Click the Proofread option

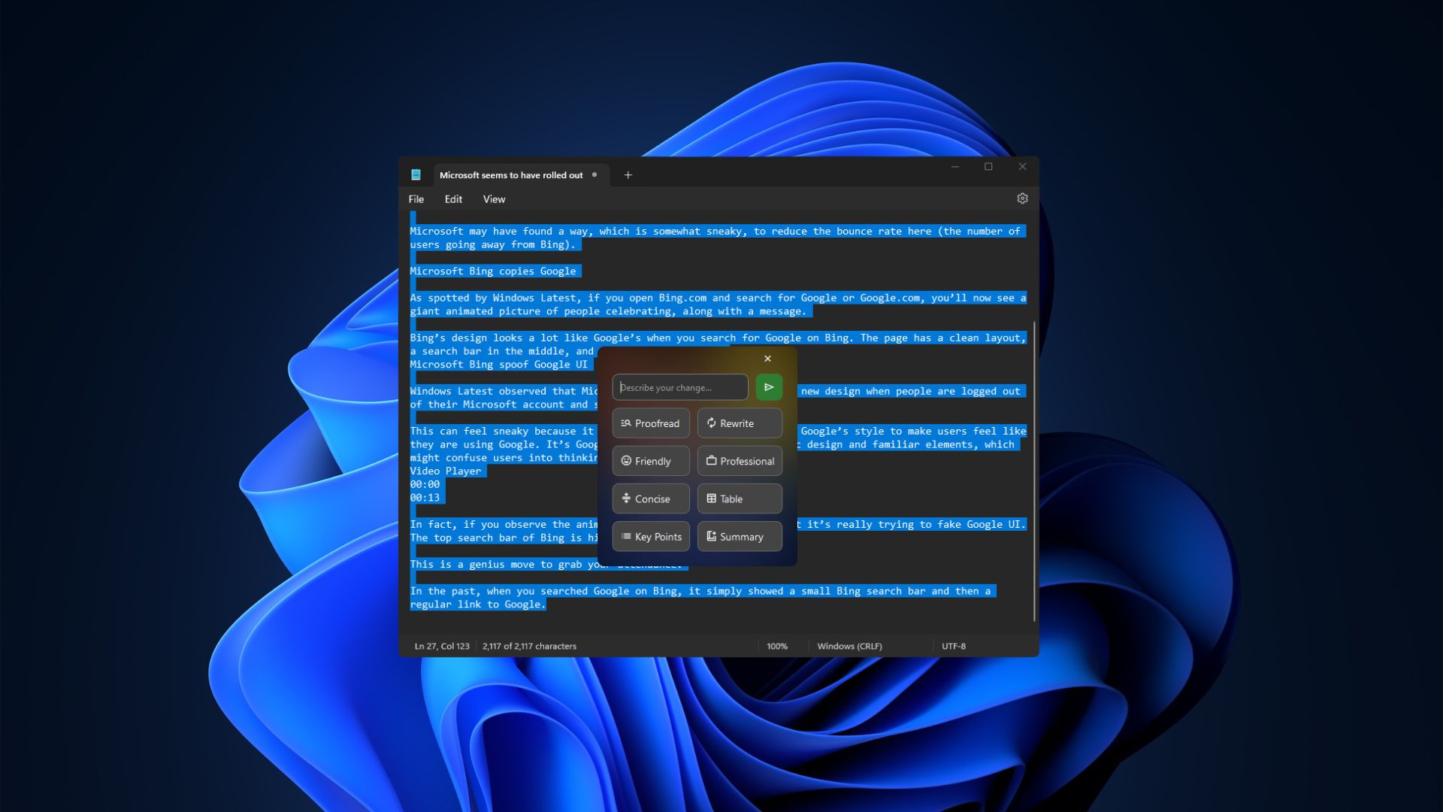650,423
